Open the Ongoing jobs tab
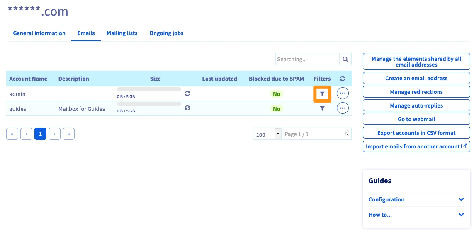474x232 pixels. tap(166, 33)
